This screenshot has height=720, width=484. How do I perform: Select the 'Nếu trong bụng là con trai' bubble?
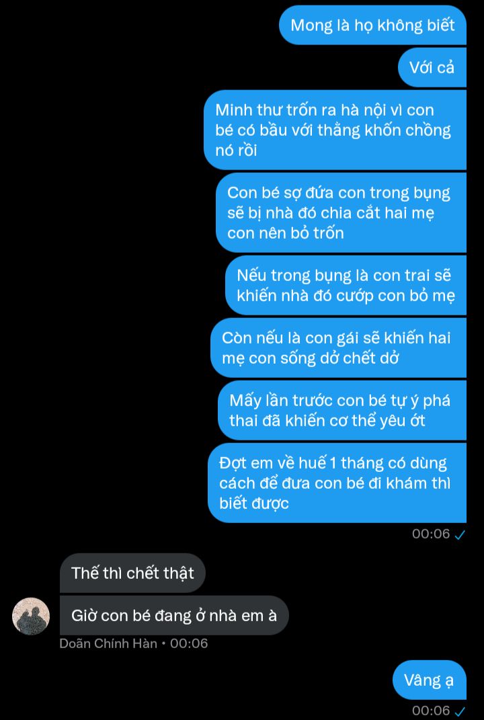[x=346, y=285]
